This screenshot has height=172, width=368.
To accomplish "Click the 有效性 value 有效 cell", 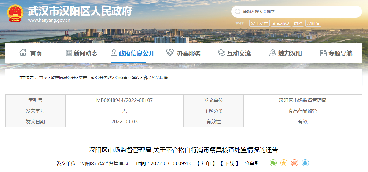I will click(303, 121).
